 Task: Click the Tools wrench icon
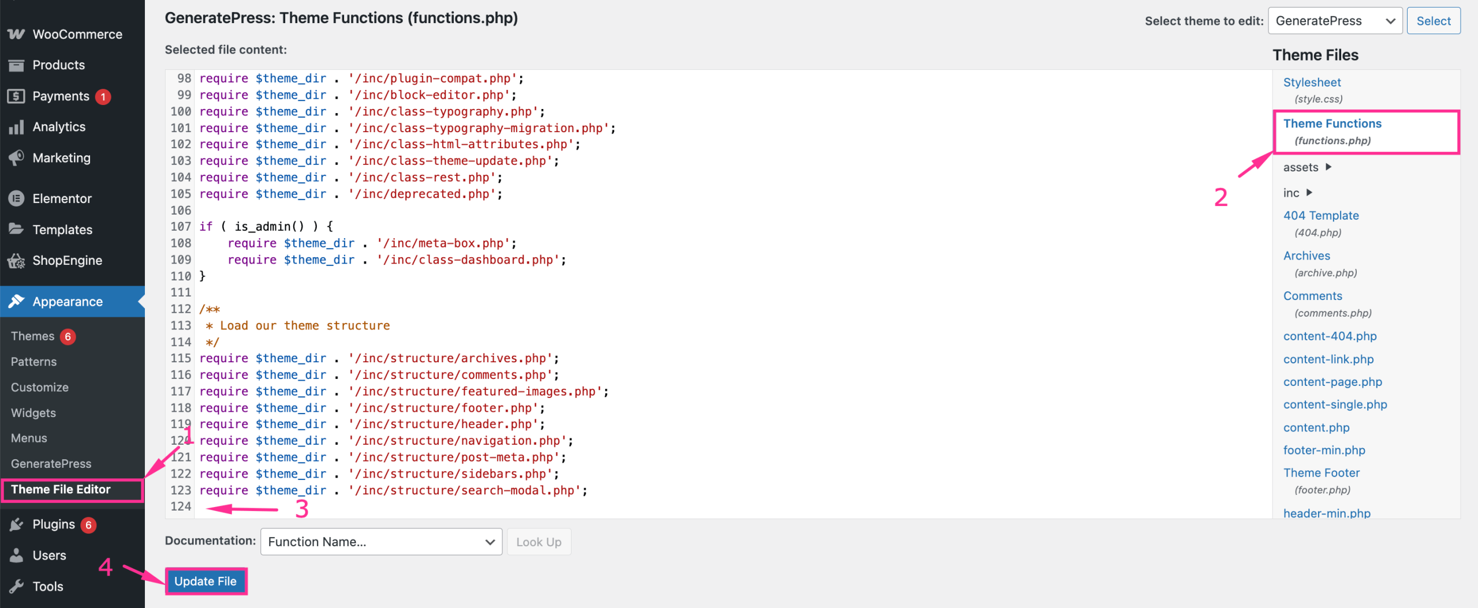[16, 586]
